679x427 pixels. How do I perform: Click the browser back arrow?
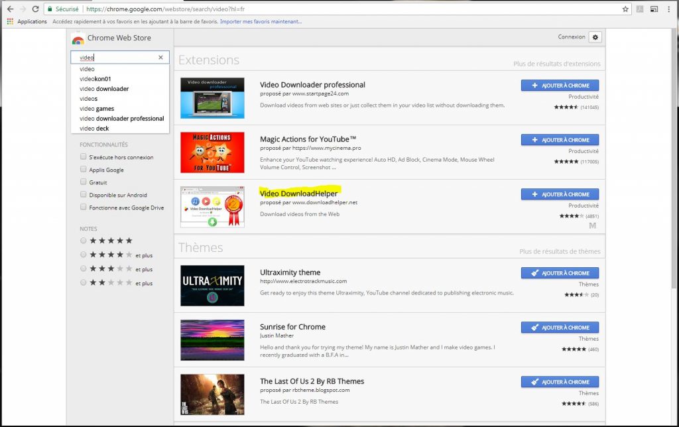[x=9, y=9]
